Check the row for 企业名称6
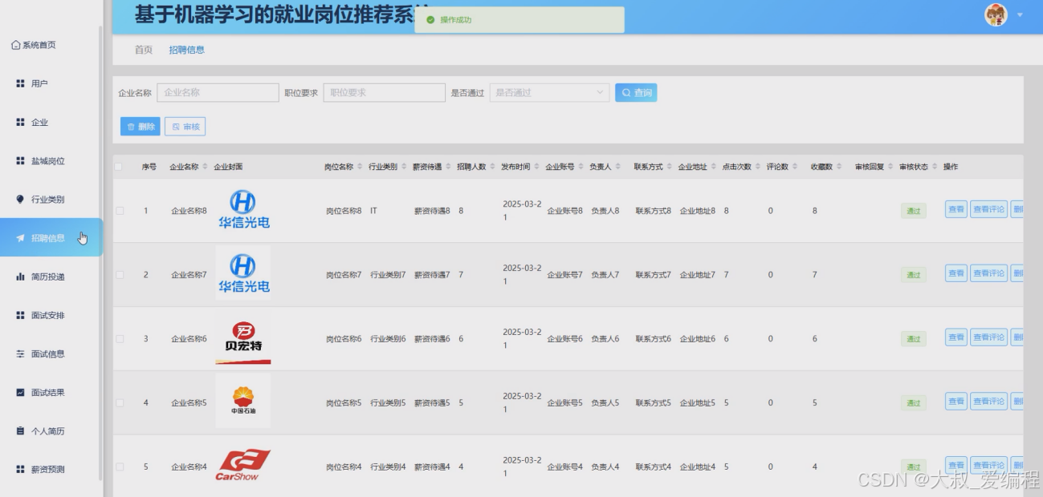 coord(120,339)
